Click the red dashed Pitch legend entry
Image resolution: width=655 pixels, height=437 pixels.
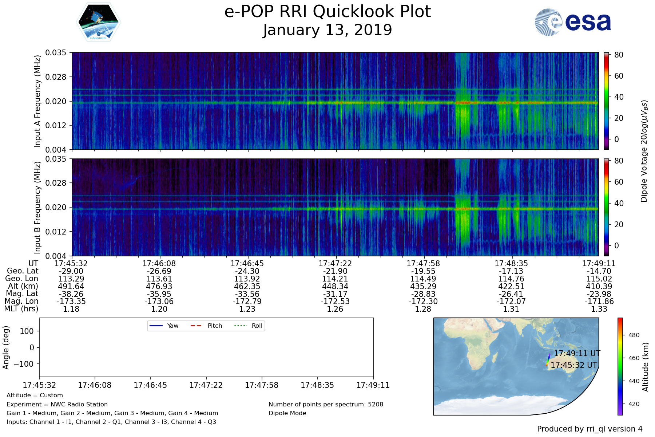[x=196, y=326]
